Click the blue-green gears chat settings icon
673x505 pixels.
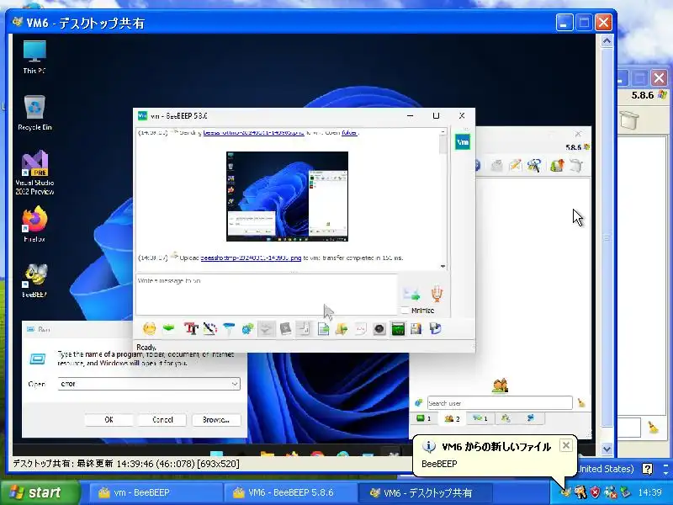[247, 329]
